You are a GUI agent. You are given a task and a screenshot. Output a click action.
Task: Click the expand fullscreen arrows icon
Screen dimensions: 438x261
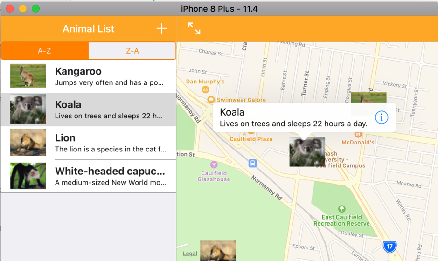tap(194, 28)
